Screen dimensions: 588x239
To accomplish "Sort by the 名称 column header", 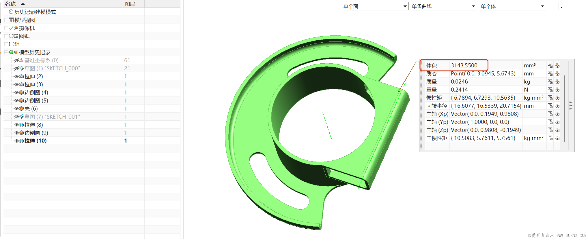I will 63,4.
